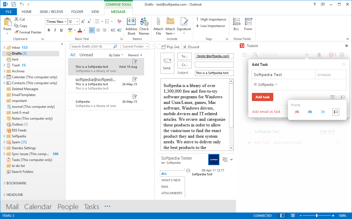
Task: Mark message as High Importance
Action: (211, 19)
